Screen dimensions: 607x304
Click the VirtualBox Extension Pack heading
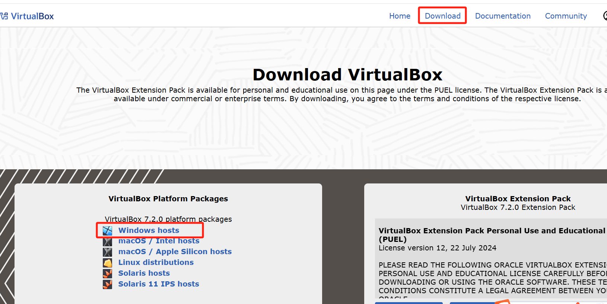[518, 199]
